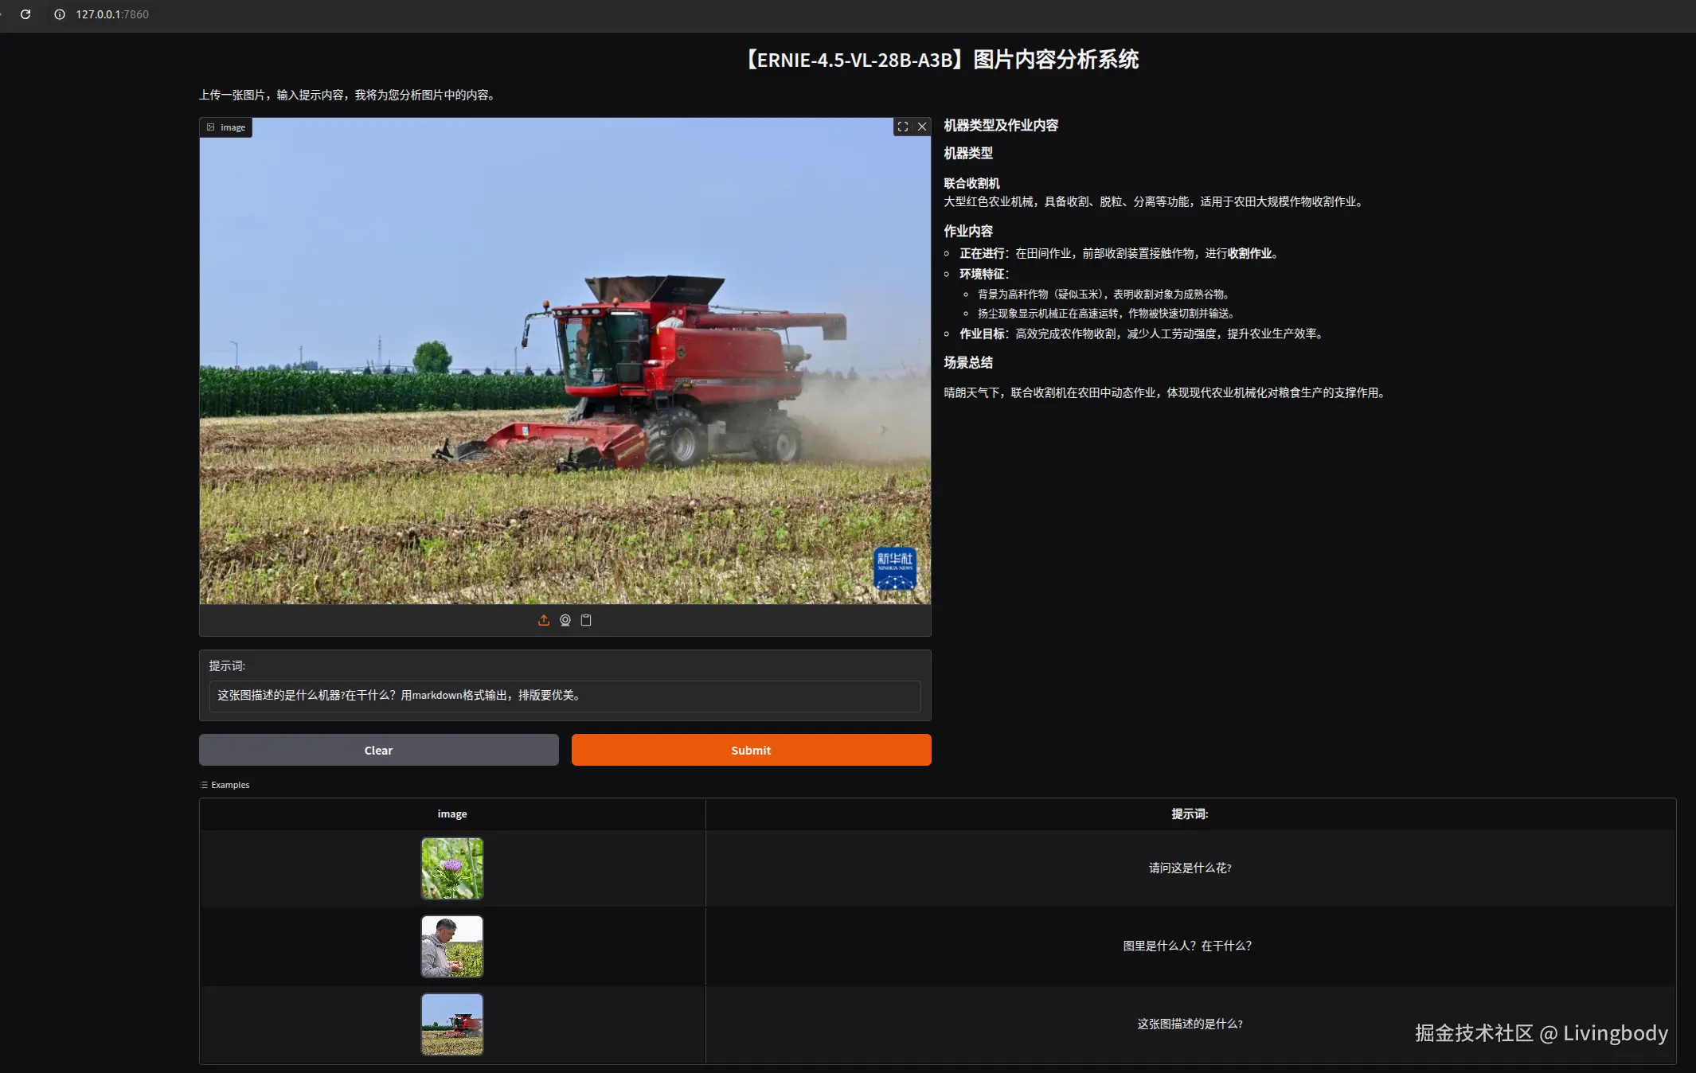Reload the page in the browser
The image size is (1696, 1073).
click(x=25, y=14)
